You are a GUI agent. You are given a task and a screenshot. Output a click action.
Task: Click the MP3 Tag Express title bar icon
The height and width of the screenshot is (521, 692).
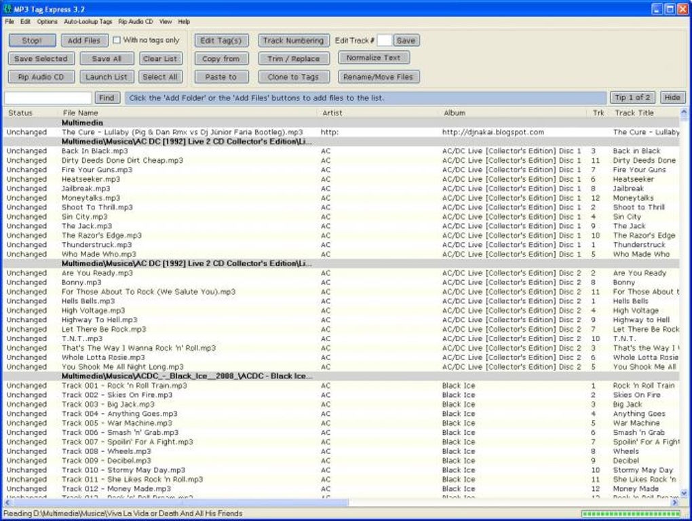coord(7,9)
